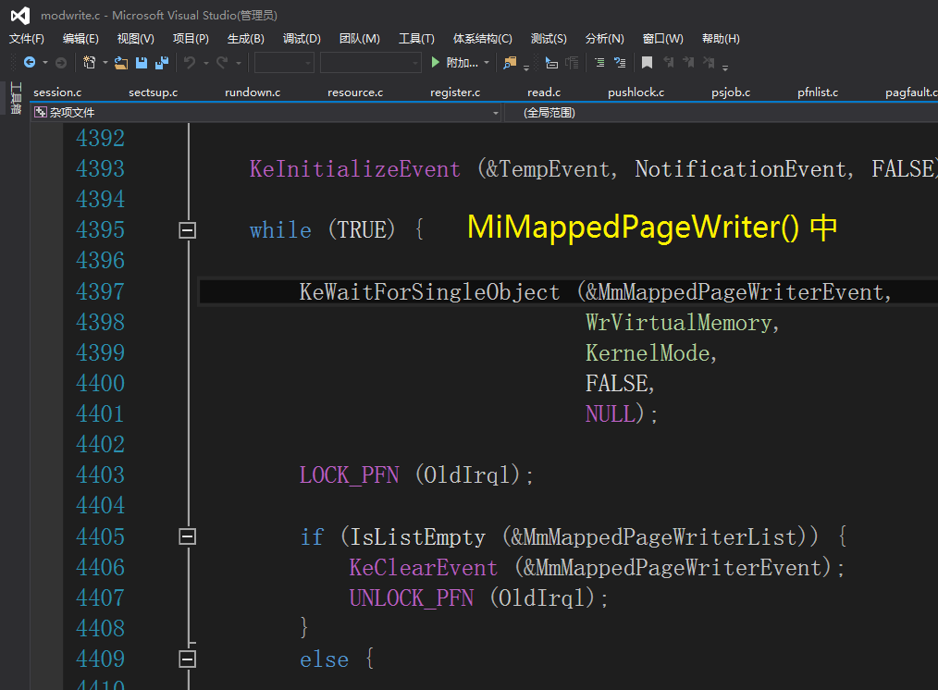Click the Save All icon
938x690 pixels.
[162, 63]
